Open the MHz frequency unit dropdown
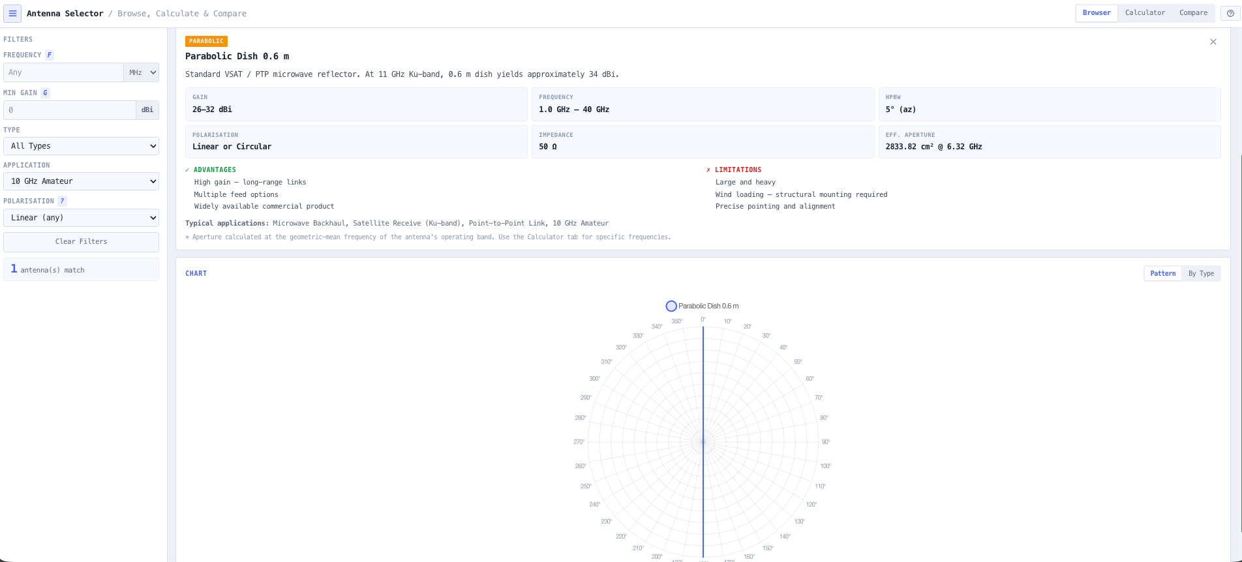Screen dimensions: 1242x562 (142, 72)
